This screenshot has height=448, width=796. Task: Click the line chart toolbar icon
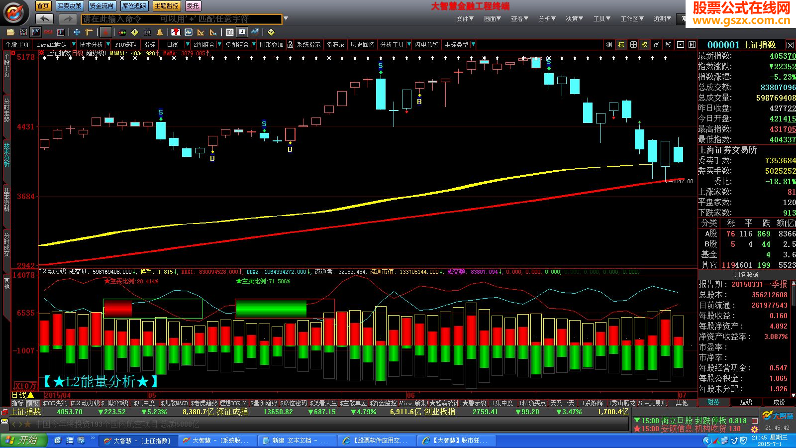[23, 32]
